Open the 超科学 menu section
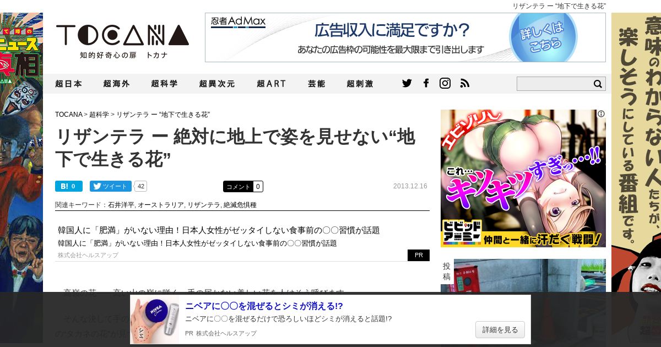661x347 pixels. pyautogui.click(x=165, y=84)
